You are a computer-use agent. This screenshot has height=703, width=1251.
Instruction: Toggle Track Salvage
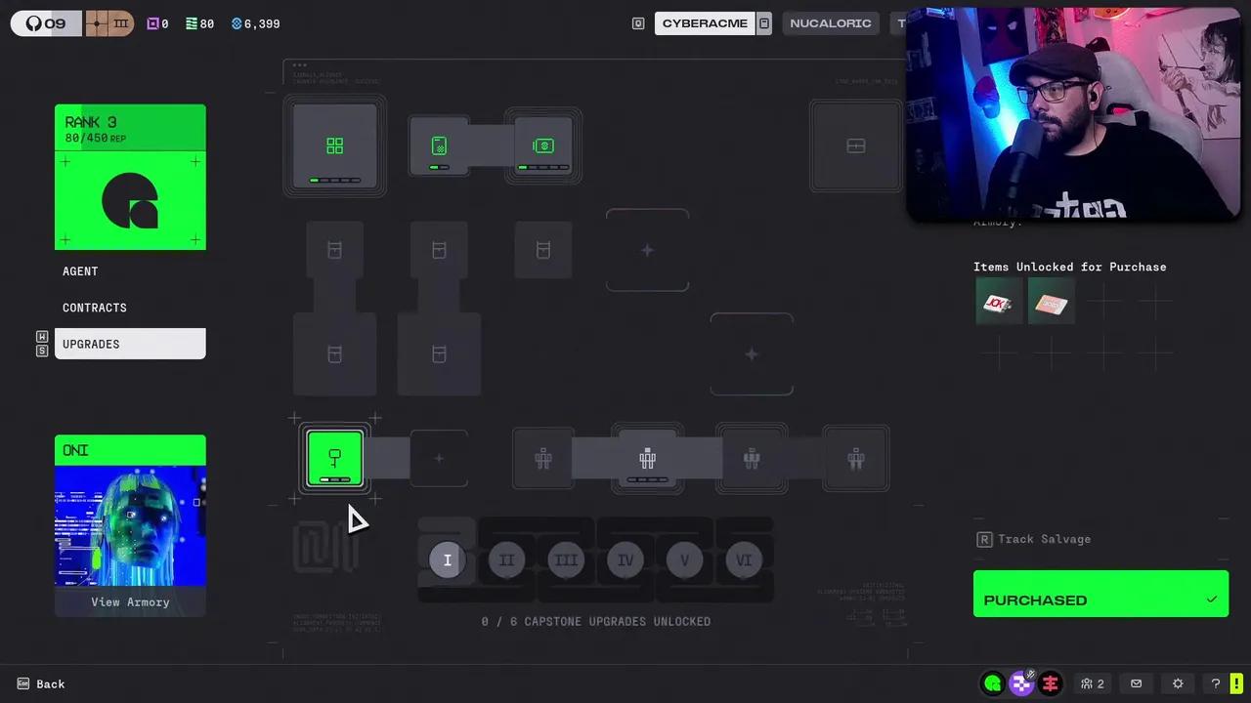click(1033, 539)
